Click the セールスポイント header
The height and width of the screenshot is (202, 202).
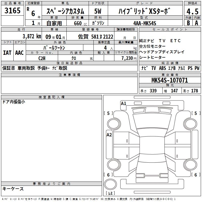(170, 29)
